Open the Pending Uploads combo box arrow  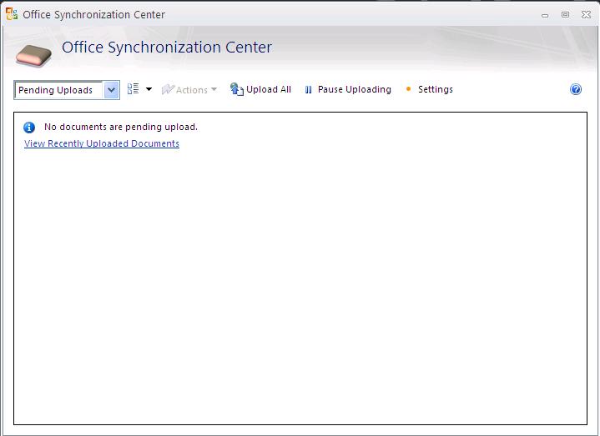111,90
